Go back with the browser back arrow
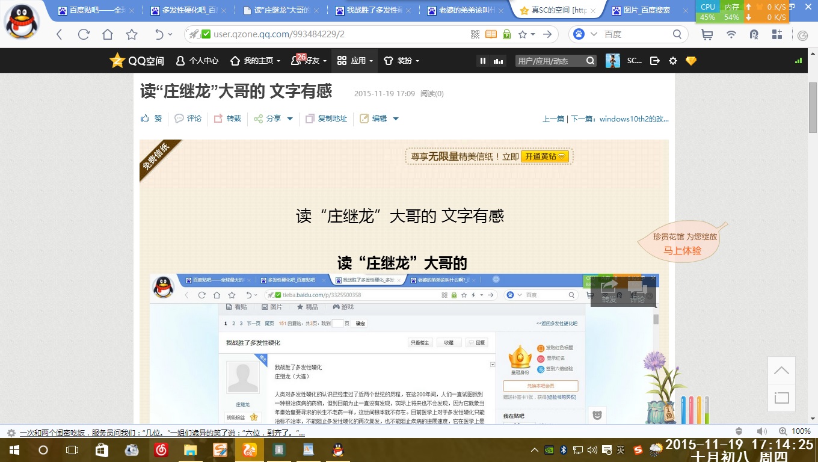 point(59,34)
